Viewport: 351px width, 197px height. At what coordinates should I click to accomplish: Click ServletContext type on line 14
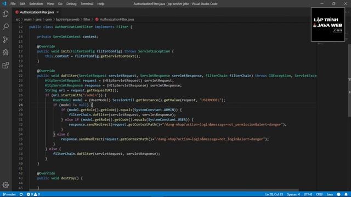tap(67, 37)
